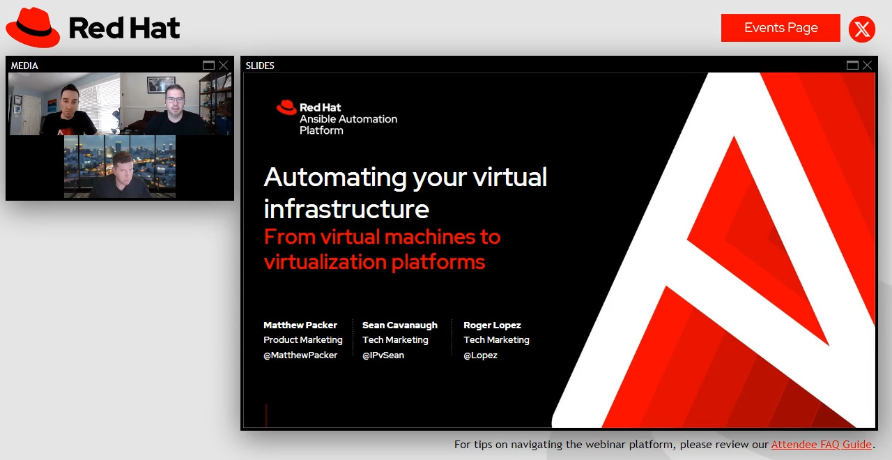Screen dimensions: 892x460
Task: Click the Red Hat fedora logo icon
Action: click(x=33, y=28)
